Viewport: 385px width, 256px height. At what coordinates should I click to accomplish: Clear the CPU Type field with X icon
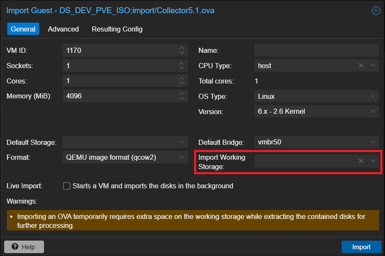(361, 66)
